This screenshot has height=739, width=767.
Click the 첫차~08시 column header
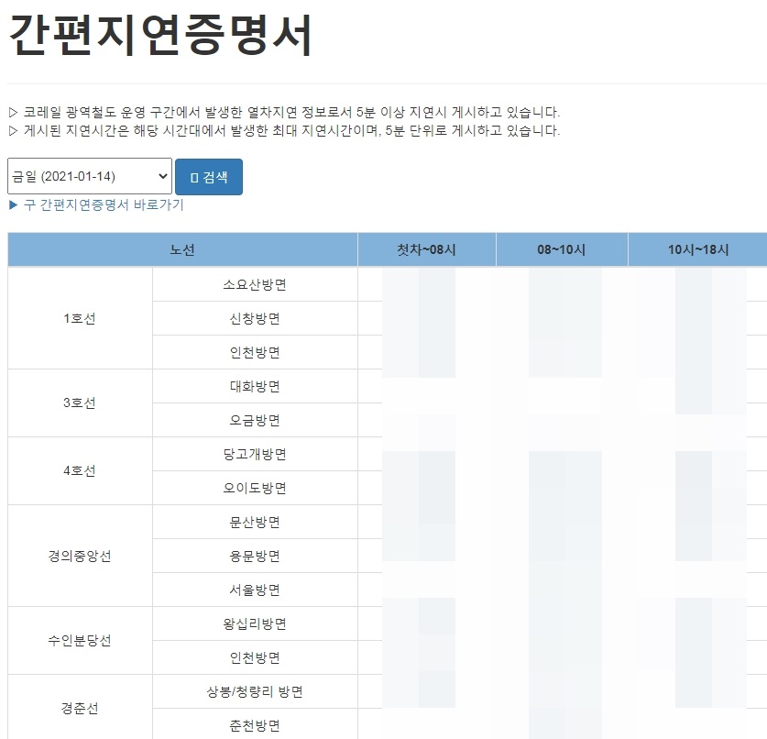[426, 249]
